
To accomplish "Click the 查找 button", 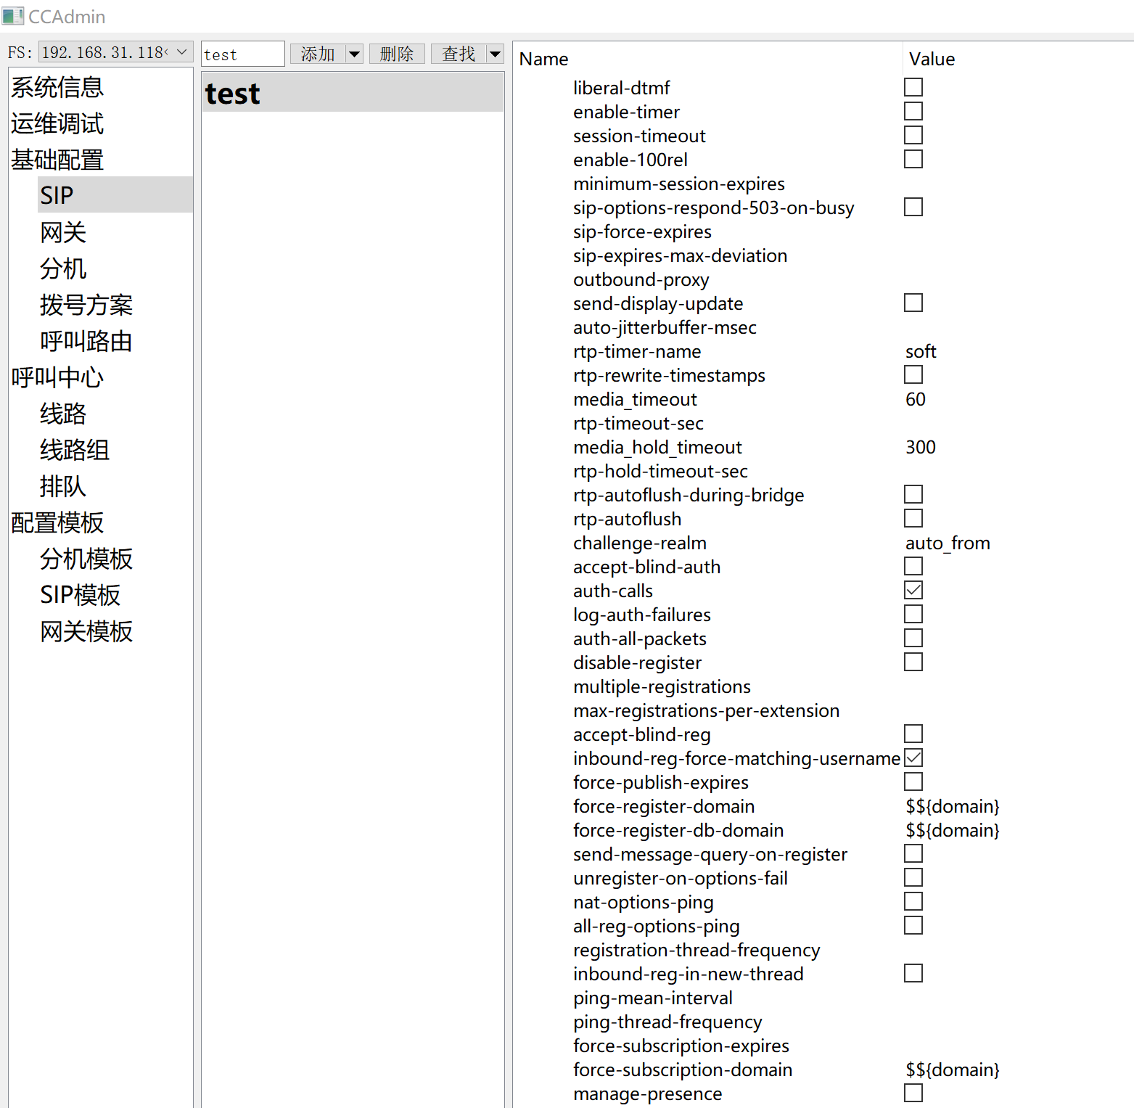I will (x=459, y=54).
